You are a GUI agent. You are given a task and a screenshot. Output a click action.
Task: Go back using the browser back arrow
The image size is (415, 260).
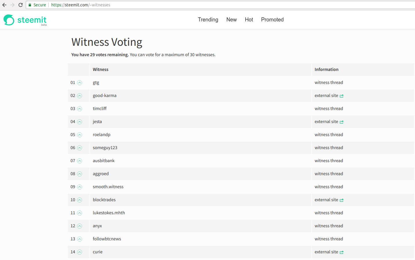pyautogui.click(x=4, y=5)
